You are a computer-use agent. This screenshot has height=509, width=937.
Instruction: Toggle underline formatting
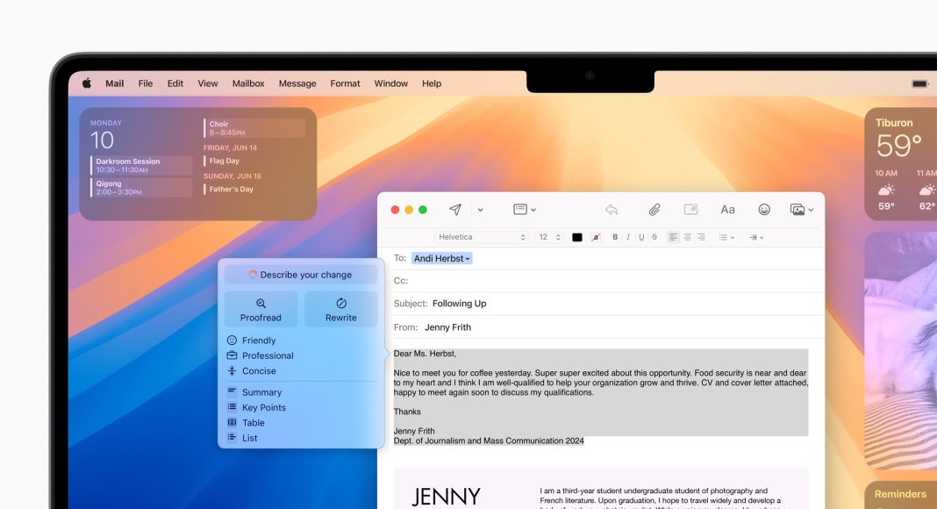(641, 237)
